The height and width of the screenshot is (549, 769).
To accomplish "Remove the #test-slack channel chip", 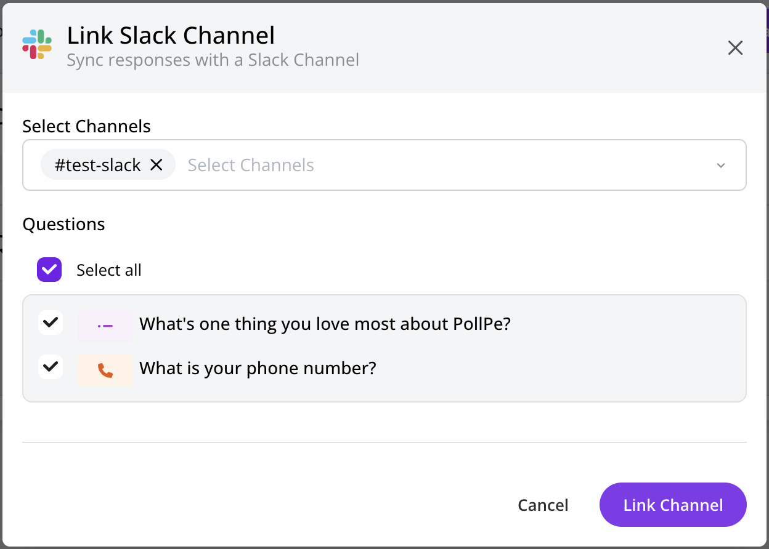I will point(157,165).
